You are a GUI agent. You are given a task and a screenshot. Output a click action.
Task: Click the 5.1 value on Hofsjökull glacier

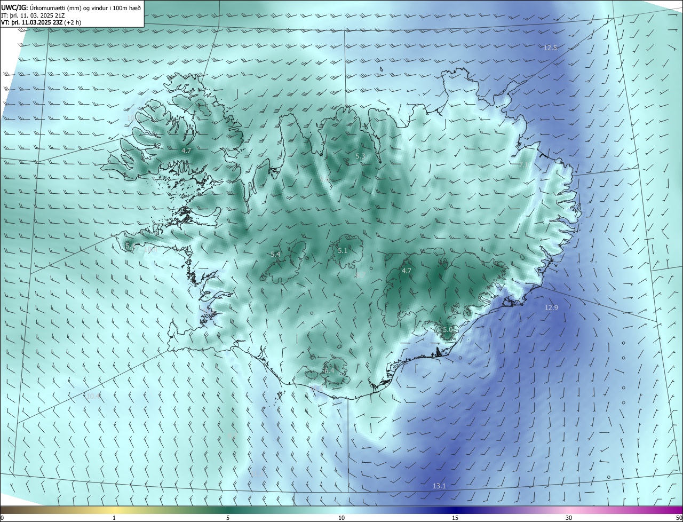click(x=343, y=250)
